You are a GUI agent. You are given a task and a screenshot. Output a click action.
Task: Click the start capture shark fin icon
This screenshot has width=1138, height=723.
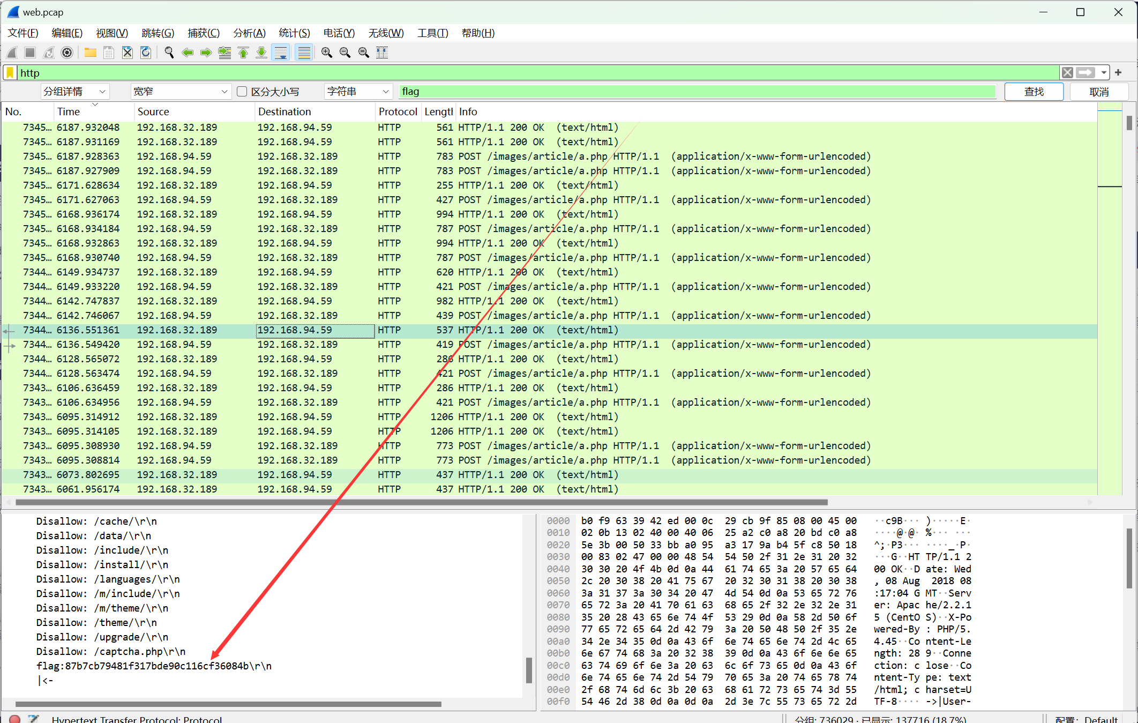[x=12, y=53]
